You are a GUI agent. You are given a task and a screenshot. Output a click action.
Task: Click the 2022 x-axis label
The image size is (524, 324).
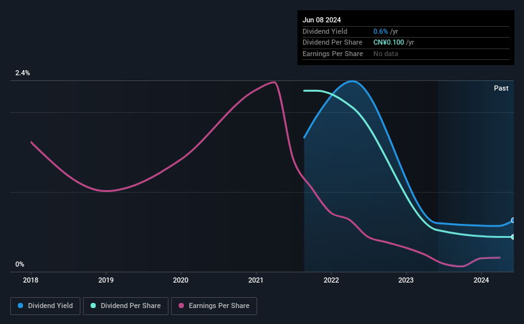click(x=331, y=280)
